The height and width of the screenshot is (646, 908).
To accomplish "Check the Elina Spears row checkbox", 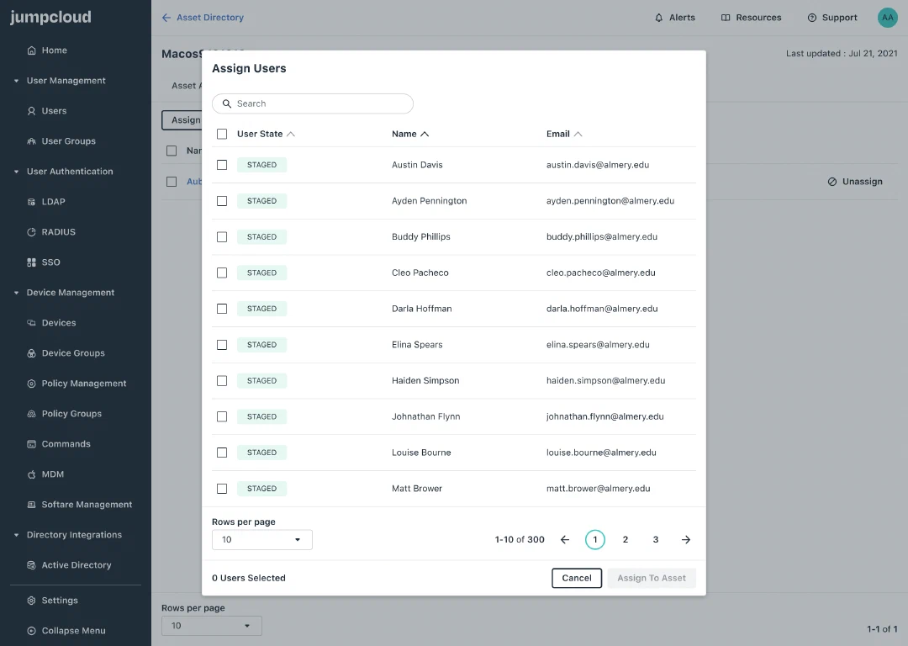I will (222, 345).
